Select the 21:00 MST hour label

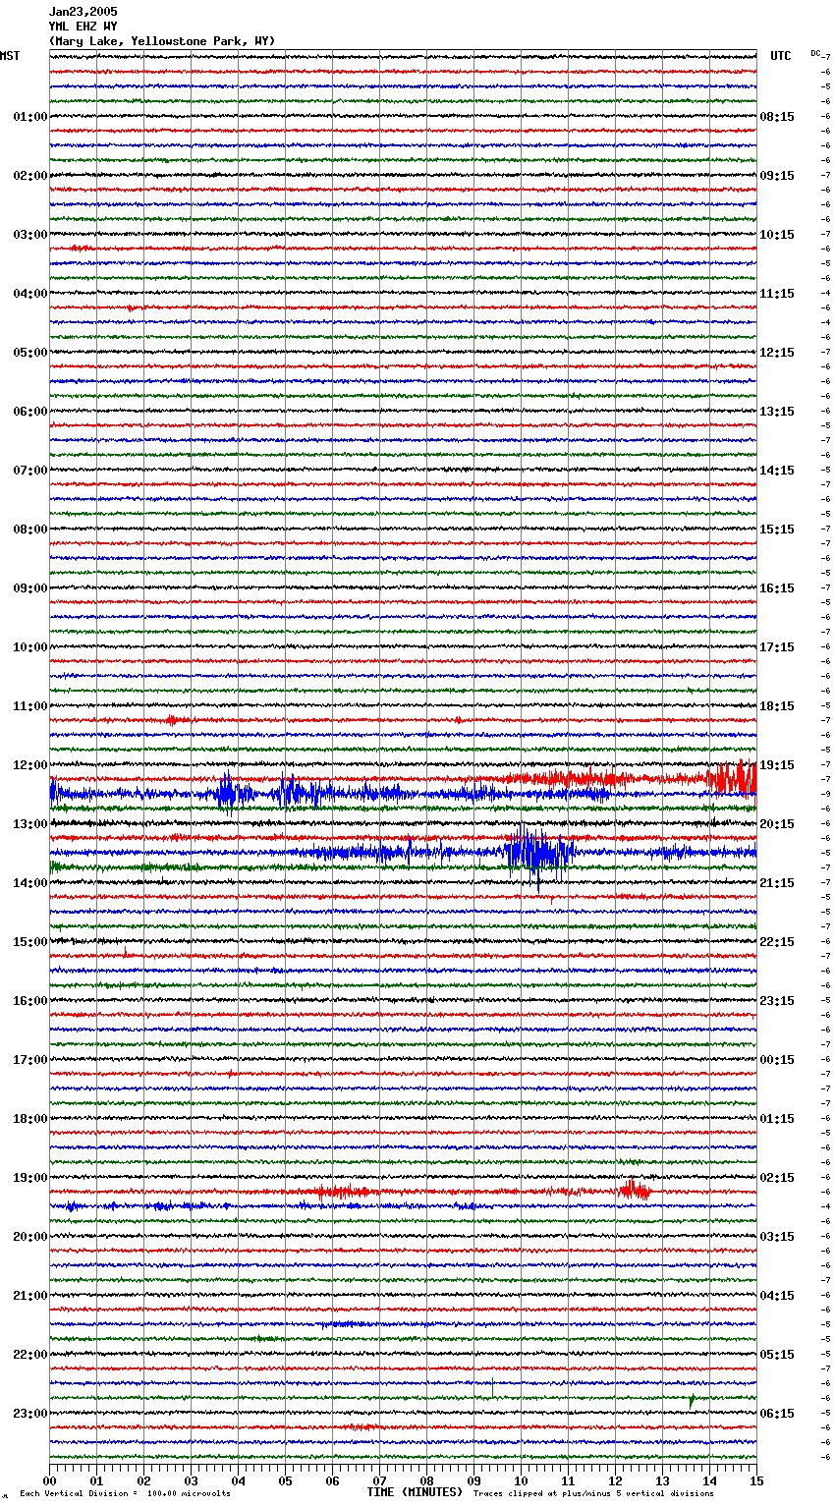(x=29, y=1296)
